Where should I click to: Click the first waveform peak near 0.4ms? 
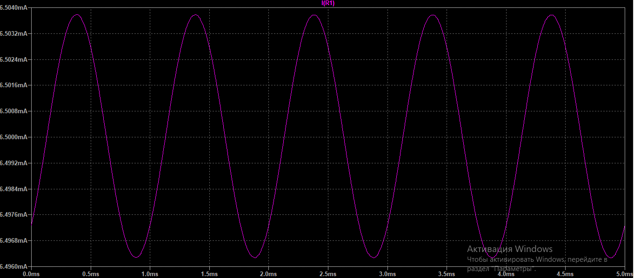pyautogui.click(x=77, y=15)
